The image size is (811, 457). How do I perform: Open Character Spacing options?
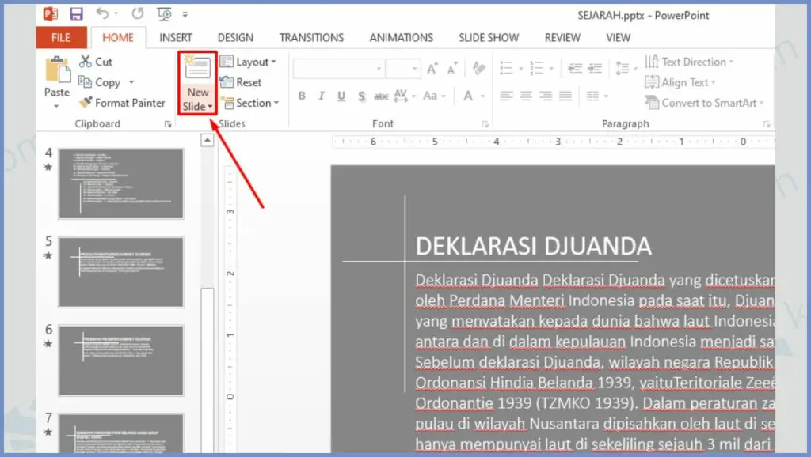tap(404, 96)
